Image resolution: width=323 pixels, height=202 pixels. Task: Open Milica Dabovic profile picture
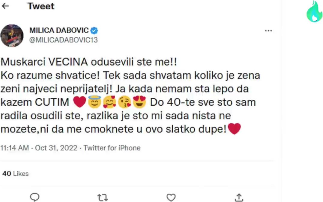(x=12, y=36)
